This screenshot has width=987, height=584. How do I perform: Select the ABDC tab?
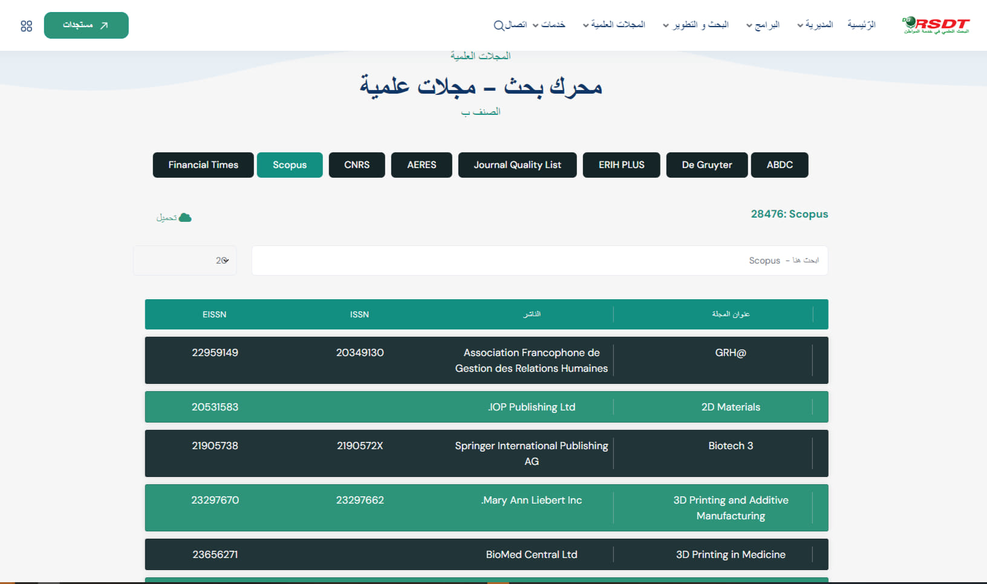(780, 165)
